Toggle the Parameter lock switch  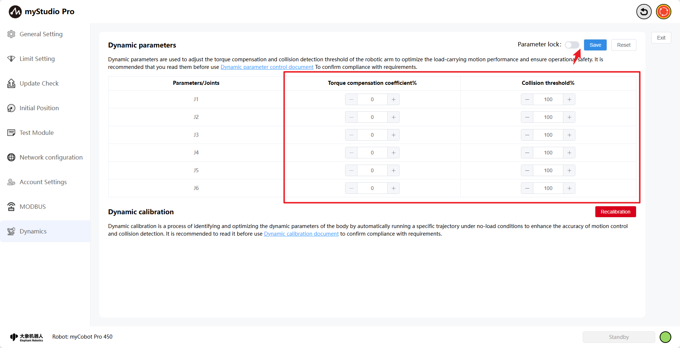coord(572,45)
